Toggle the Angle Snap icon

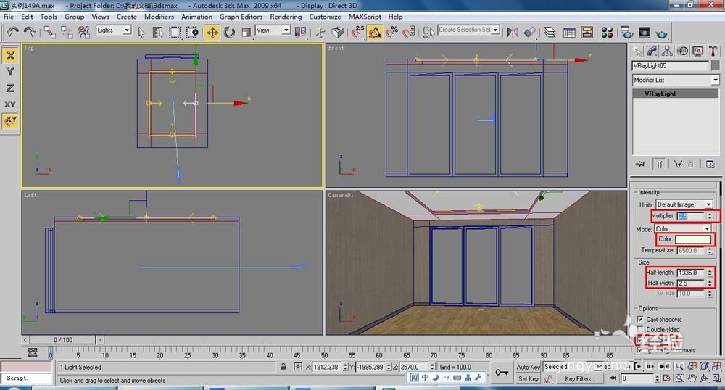375,33
